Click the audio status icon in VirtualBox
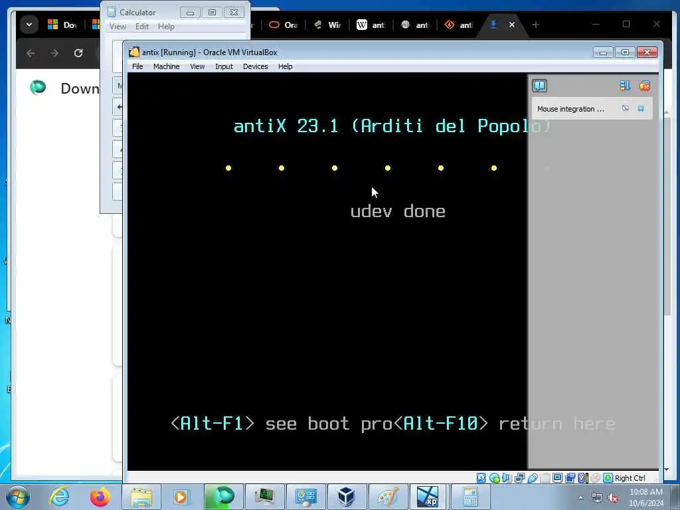 507,478
